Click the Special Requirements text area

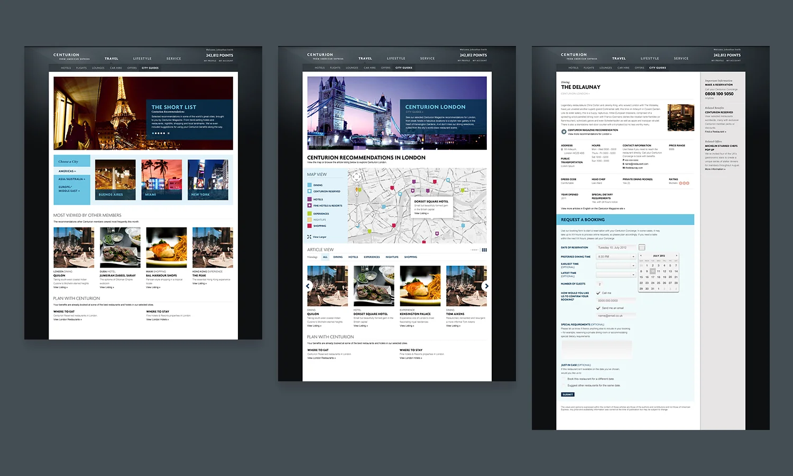(x=596, y=349)
